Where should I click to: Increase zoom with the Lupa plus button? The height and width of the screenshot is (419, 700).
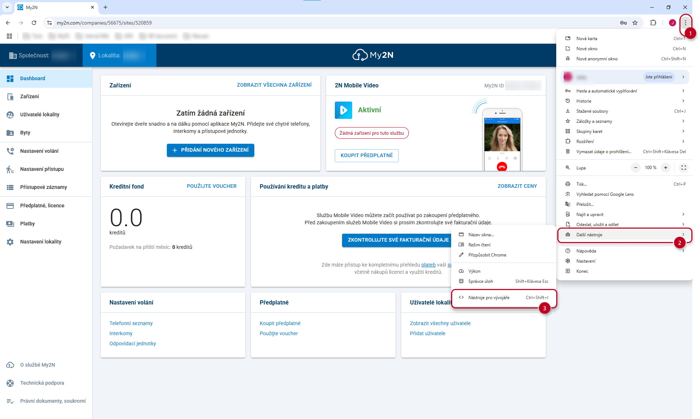pos(665,168)
